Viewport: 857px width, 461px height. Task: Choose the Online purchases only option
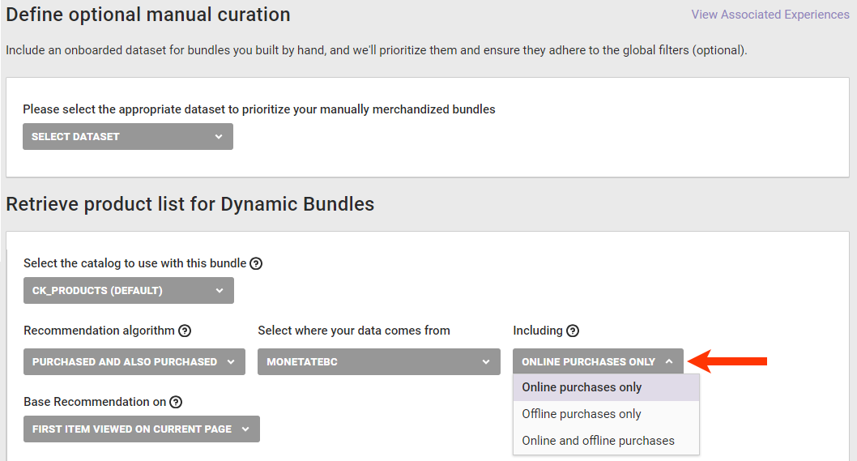point(582,387)
